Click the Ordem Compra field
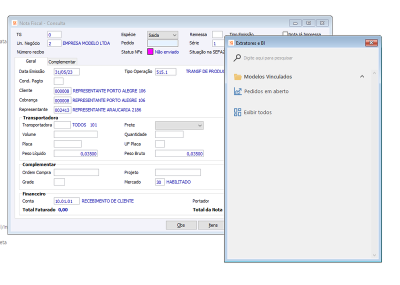Viewport: 400px width, 285px height. pyautogui.click(x=76, y=172)
